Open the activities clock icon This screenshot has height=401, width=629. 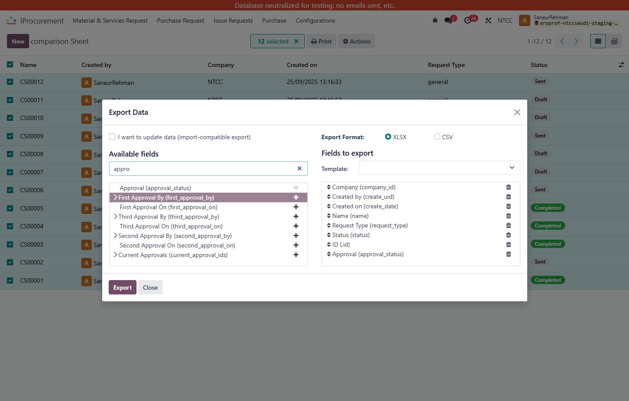pyautogui.click(x=469, y=20)
